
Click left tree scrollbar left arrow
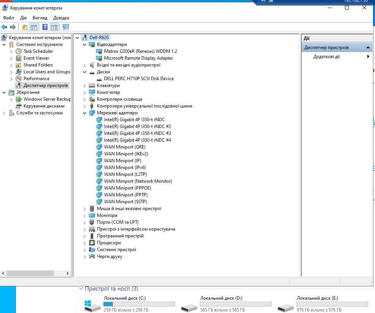[x=3, y=273]
